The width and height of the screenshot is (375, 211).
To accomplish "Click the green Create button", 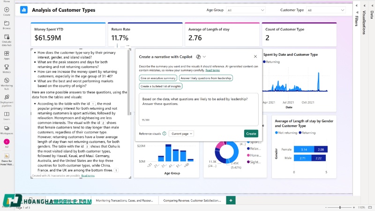I will (251, 134).
